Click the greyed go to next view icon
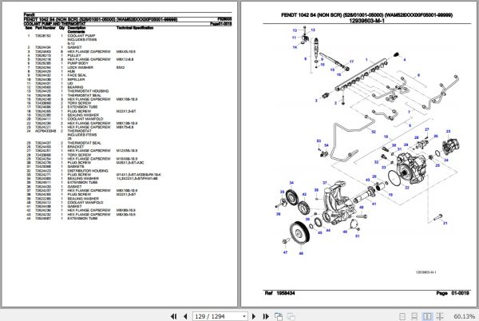The height and width of the screenshot is (321, 479). click(x=291, y=316)
